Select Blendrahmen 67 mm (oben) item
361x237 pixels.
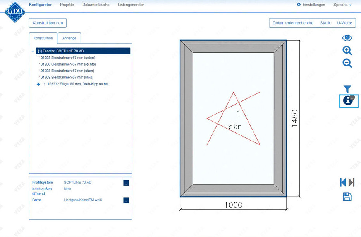(x=66, y=71)
